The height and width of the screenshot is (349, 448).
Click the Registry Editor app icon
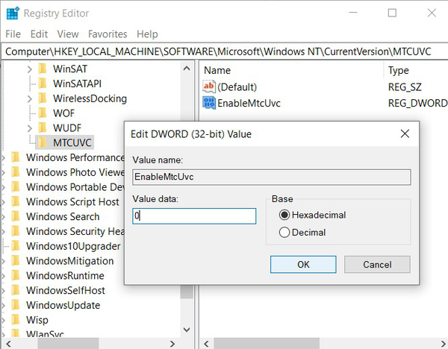pyautogui.click(x=13, y=13)
